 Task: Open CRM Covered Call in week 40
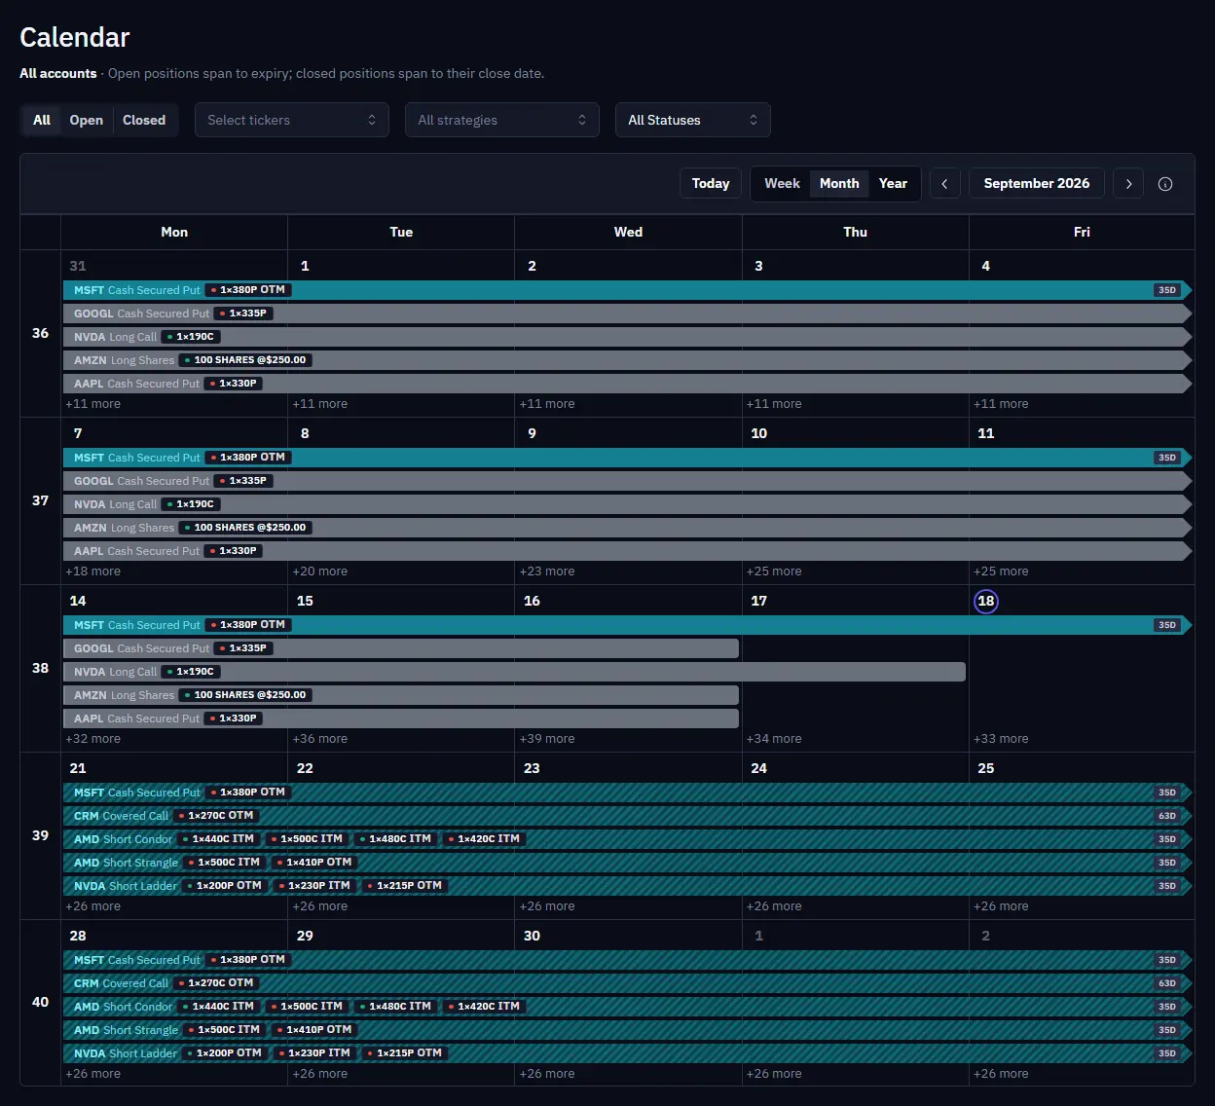(628, 983)
